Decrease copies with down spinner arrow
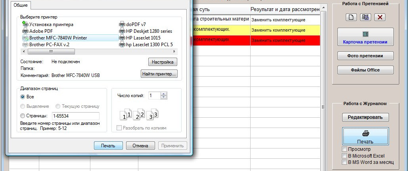 164,98
